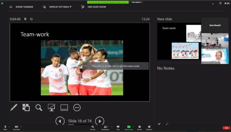231x132 pixels.
Task: Click the End Slide Show icon
Action: [83, 7]
